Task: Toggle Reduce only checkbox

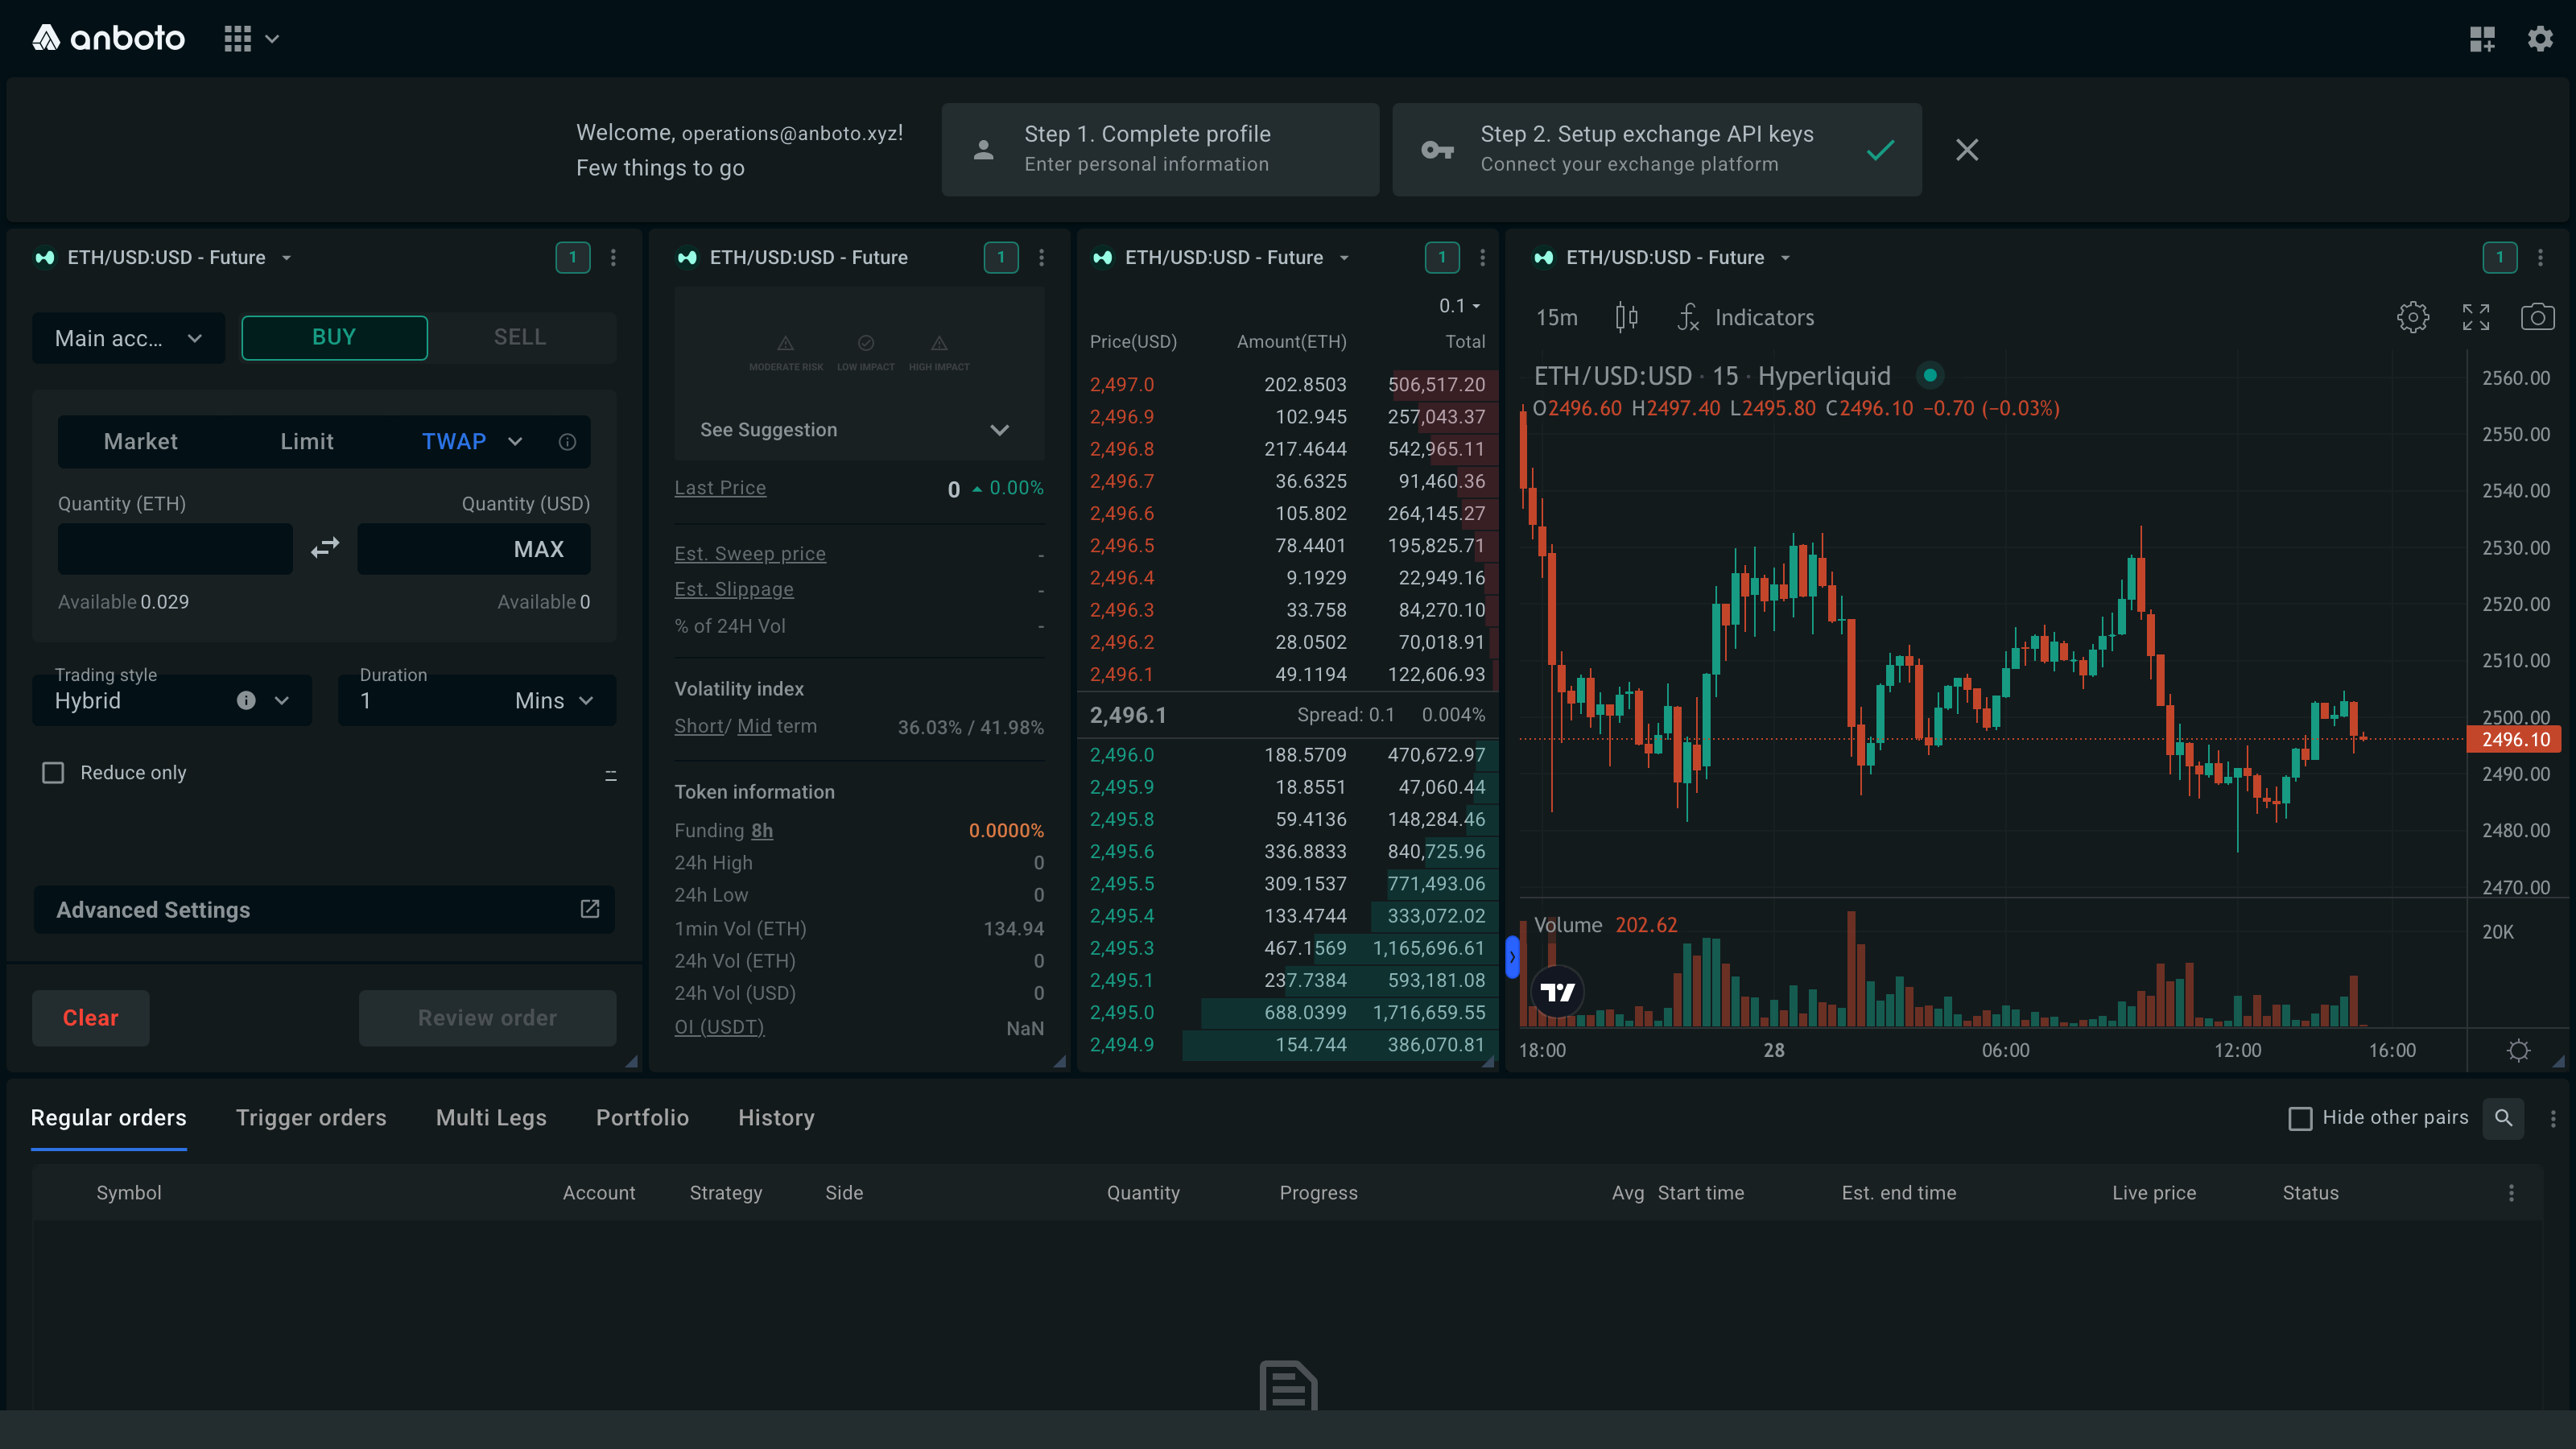Action: pyautogui.click(x=53, y=773)
